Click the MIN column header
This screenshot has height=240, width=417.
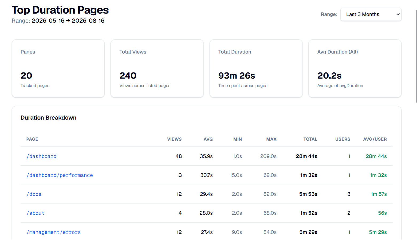tap(238, 139)
